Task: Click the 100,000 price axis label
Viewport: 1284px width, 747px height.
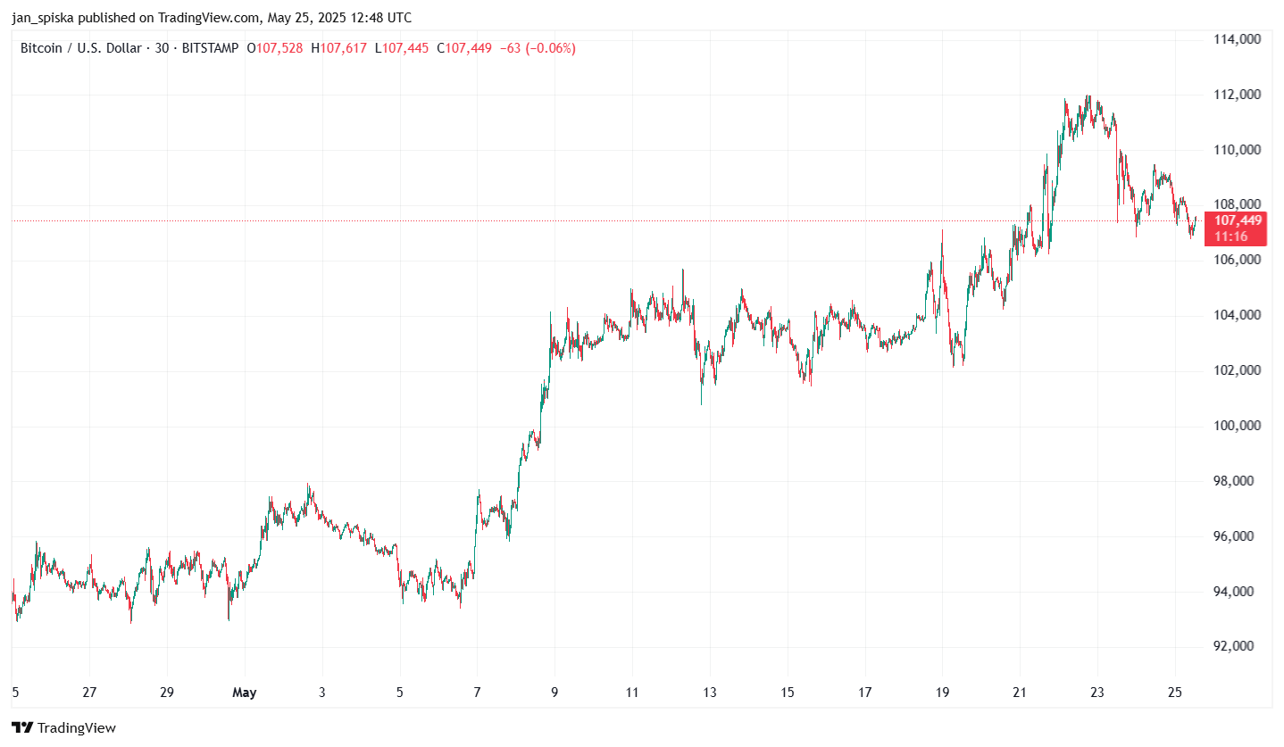Action: [x=1237, y=426]
